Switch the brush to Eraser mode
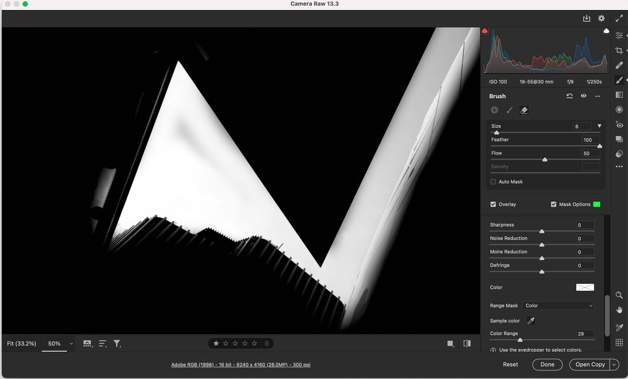628x379 pixels. tap(524, 110)
